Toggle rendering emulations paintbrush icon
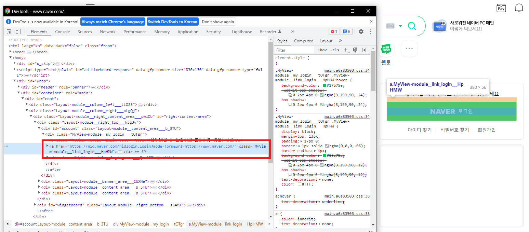Image resolution: width=529 pixels, height=232 pixels. click(x=355, y=50)
